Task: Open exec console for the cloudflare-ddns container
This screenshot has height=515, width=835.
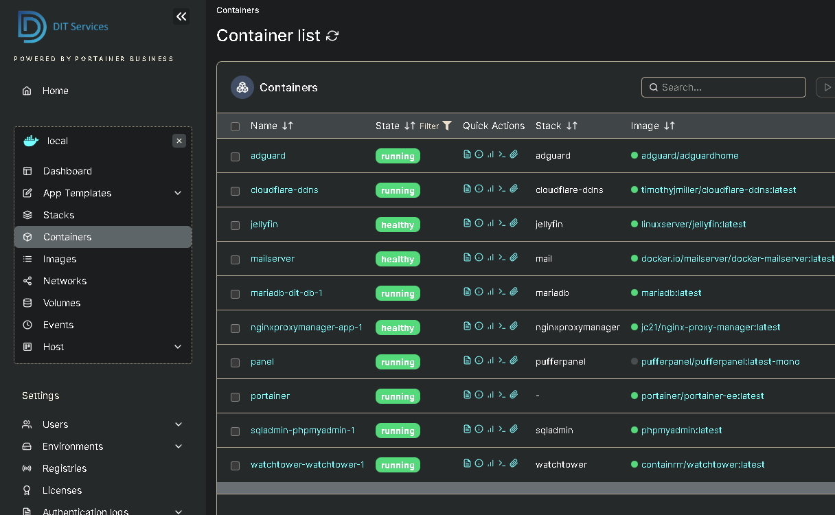Action: [x=502, y=189]
